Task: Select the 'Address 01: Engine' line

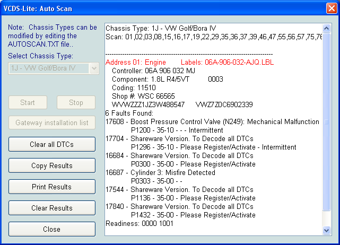Action: [x=136, y=63]
